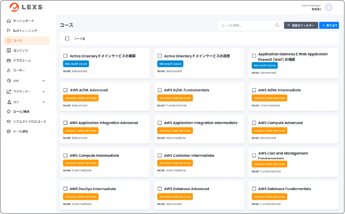Check Active Directoryドメインサービスの構築 course
The width and height of the screenshot is (345, 214).
tap(65, 56)
